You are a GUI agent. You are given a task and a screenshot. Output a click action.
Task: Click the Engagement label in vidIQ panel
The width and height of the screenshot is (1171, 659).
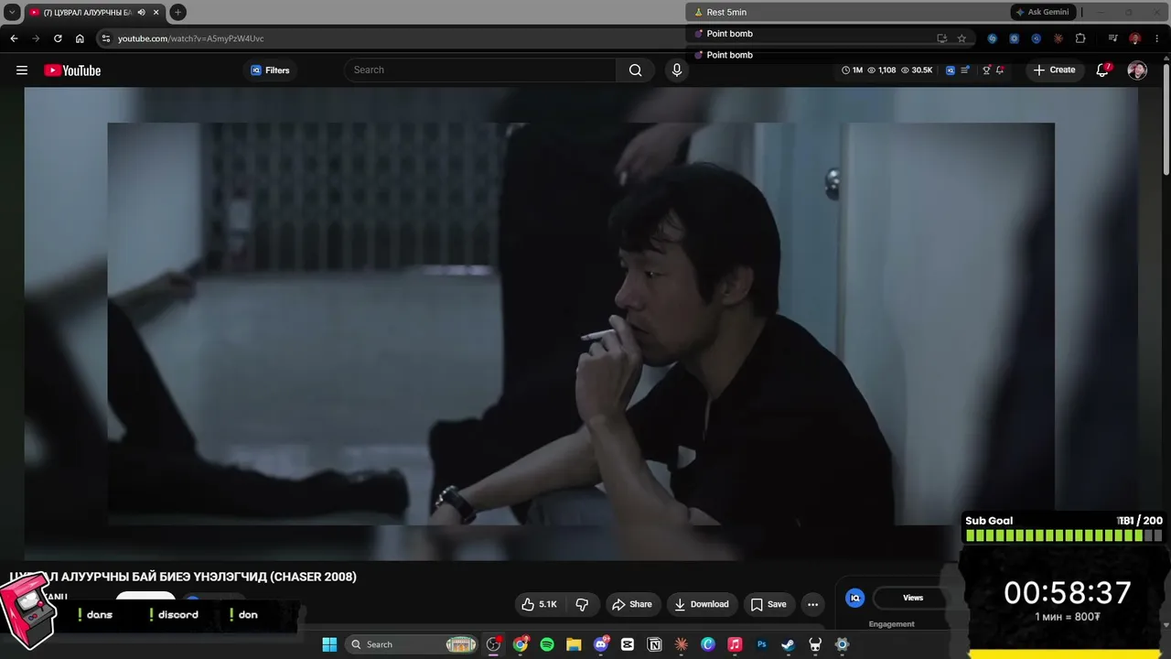tap(892, 624)
